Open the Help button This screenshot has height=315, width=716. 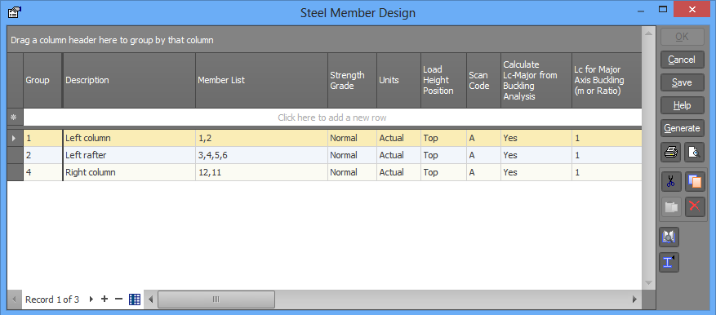click(683, 105)
